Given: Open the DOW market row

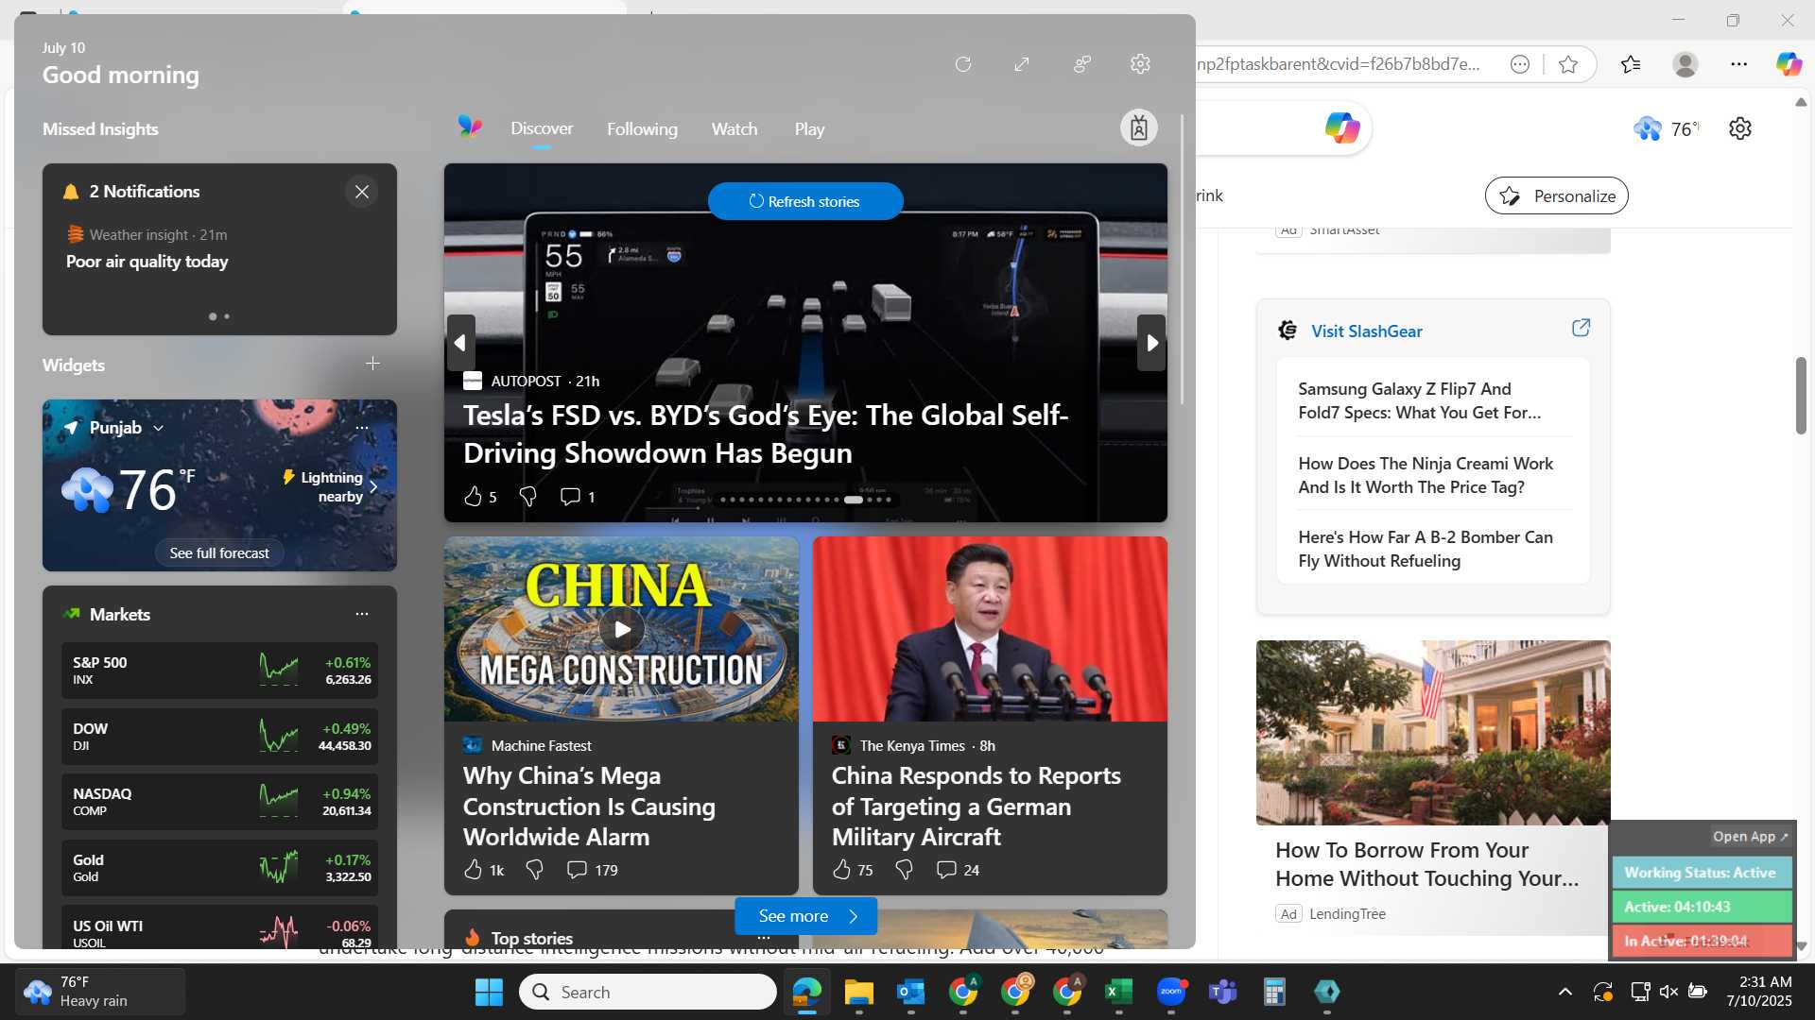Looking at the screenshot, I should 219,737.
